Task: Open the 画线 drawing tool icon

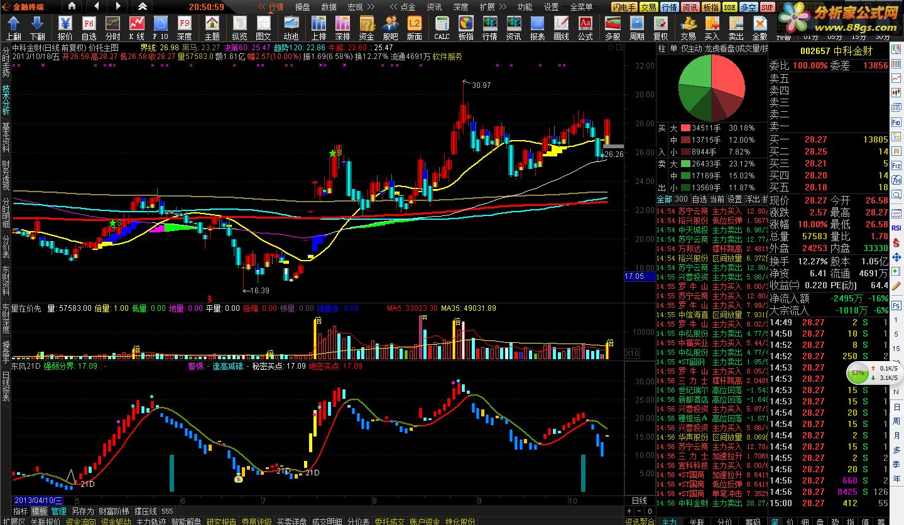Action: coord(561,24)
